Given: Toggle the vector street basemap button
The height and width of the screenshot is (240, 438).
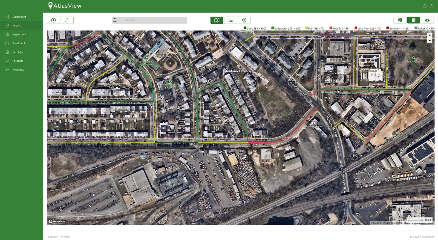Looking at the screenshot, I should [400, 20].
